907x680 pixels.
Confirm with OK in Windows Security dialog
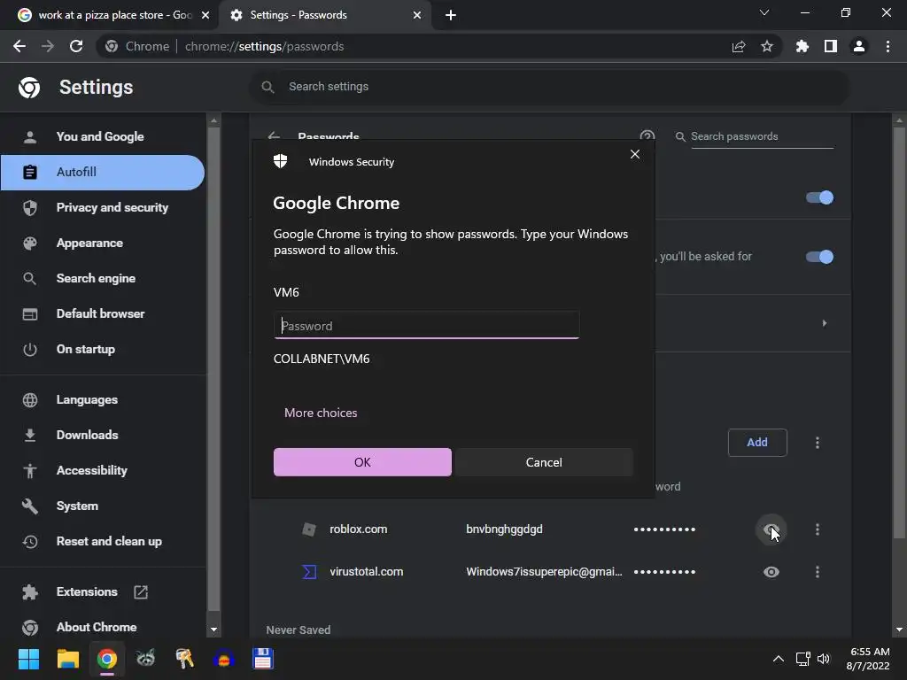pyautogui.click(x=362, y=462)
